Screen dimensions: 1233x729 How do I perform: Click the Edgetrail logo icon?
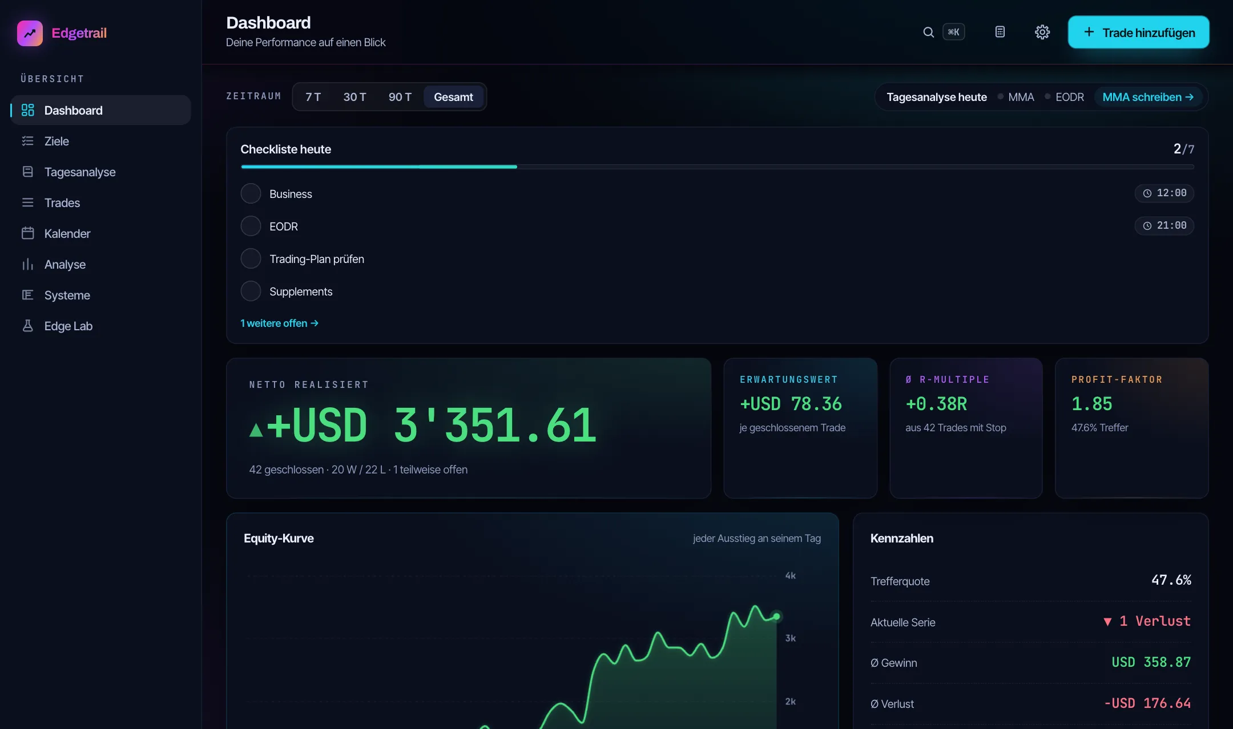30,33
